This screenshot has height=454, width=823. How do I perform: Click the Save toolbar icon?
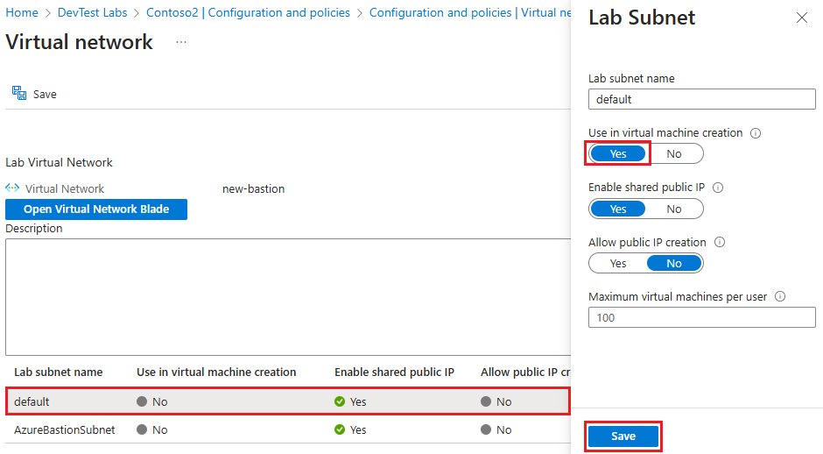[x=19, y=94]
